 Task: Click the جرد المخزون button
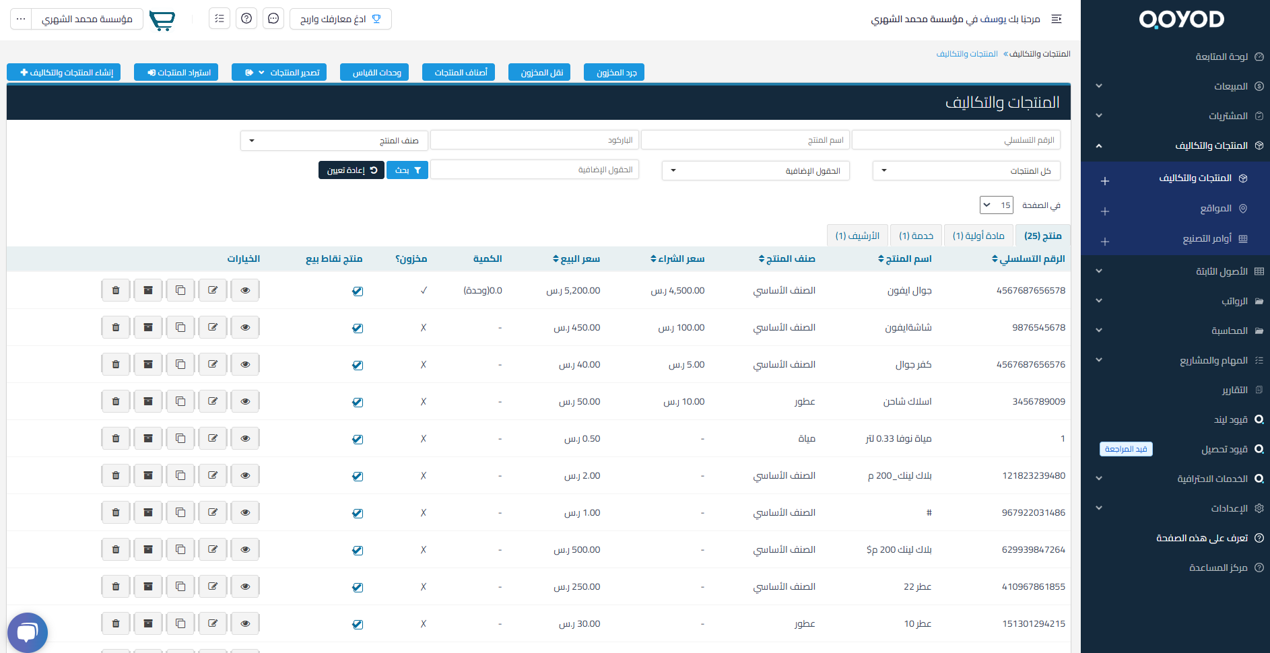614,72
